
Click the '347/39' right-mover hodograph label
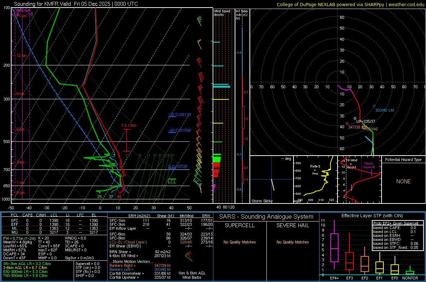point(354,127)
